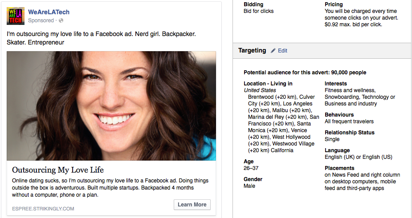Click the smiling woman ad image
Viewport: 412px width, 218px height.
click(x=111, y=106)
